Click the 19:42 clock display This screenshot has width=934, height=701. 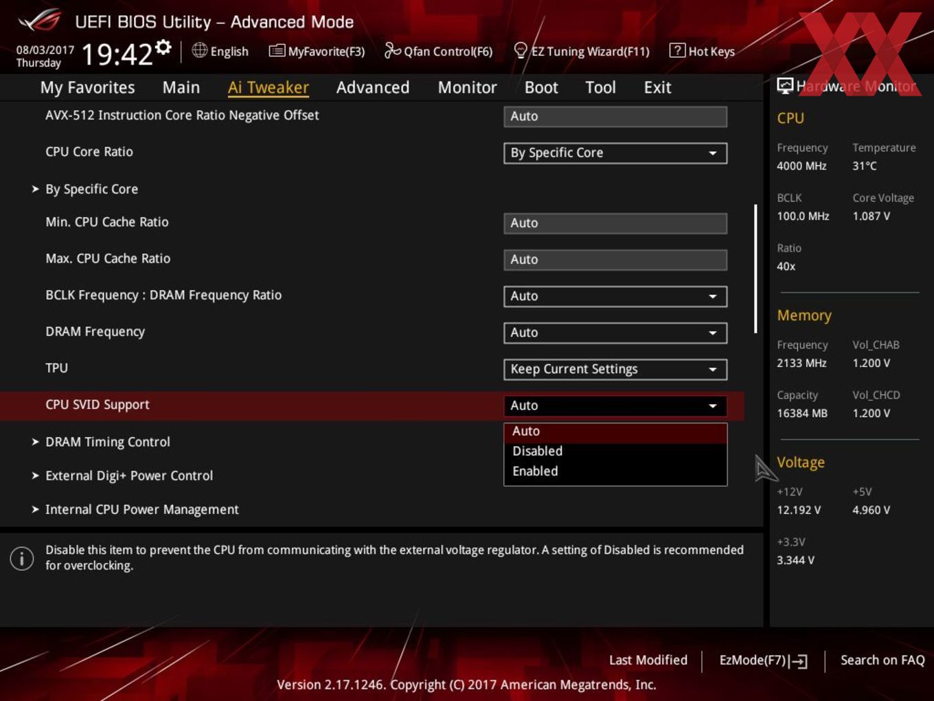[117, 54]
